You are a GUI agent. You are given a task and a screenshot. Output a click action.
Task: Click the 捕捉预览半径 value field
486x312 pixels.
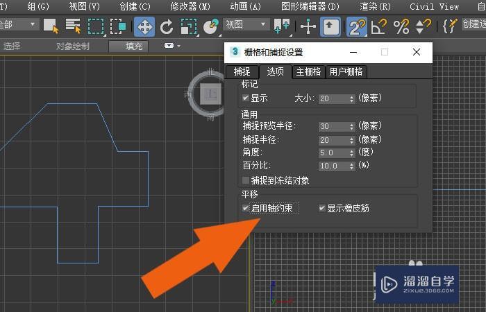coord(333,126)
